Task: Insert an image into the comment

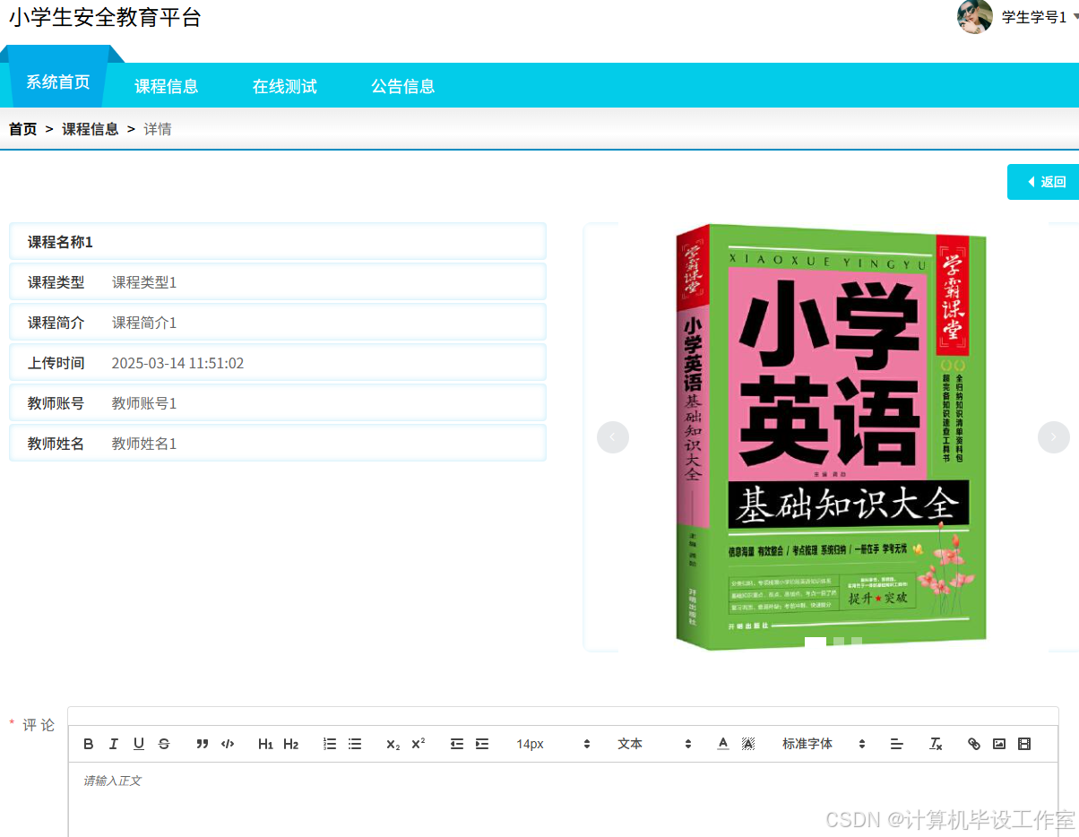Action: point(999,744)
